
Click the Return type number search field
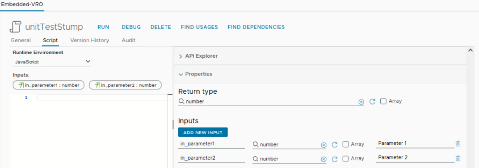271,101
